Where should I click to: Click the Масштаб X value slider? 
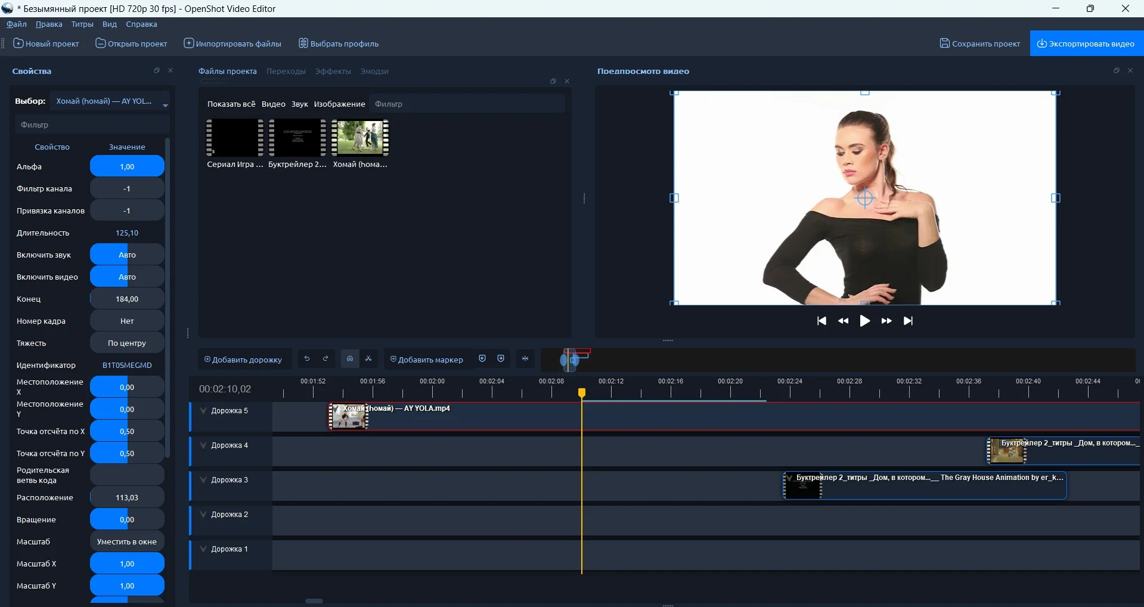coord(127,563)
